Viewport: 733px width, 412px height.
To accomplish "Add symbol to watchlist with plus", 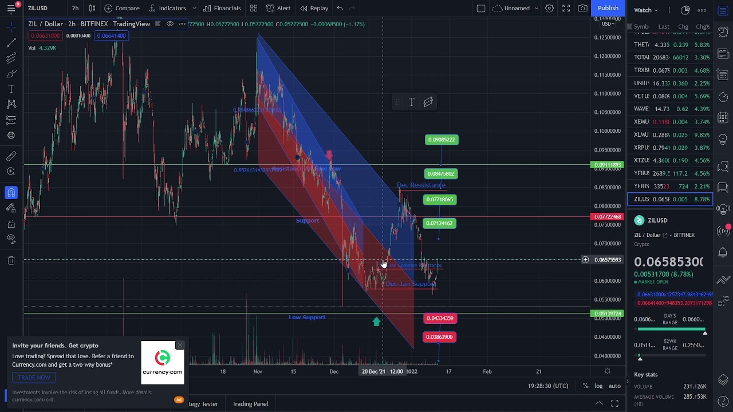I will [669, 10].
